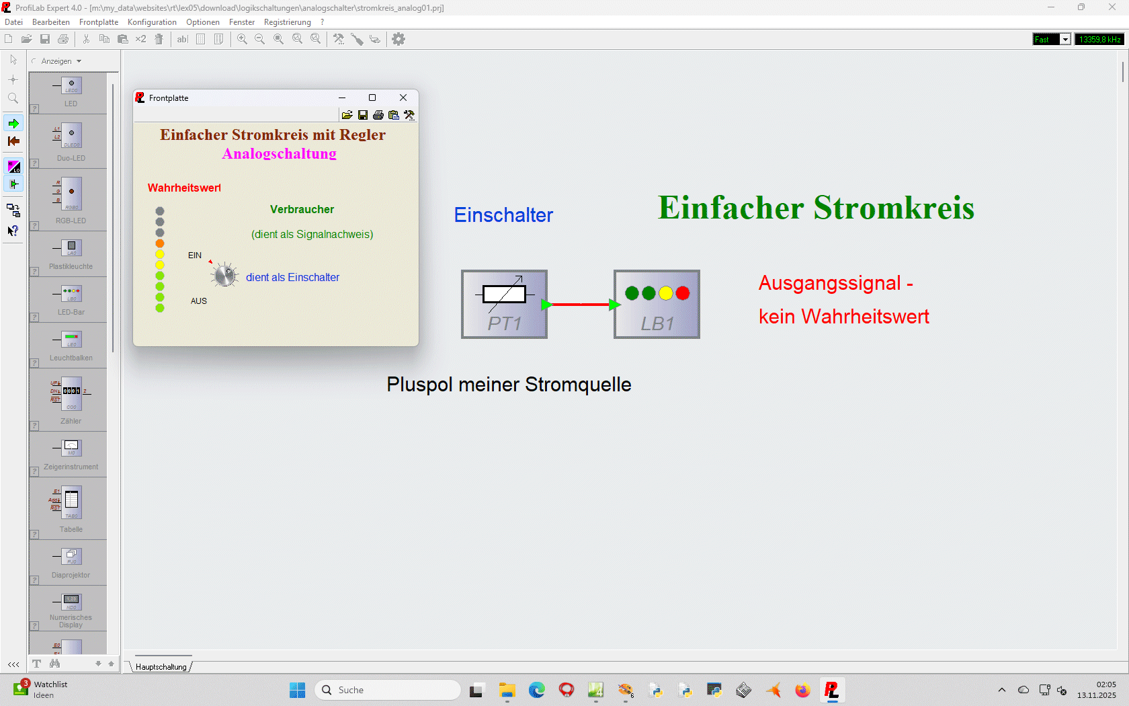1129x706 pixels.
Task: Toggle the HI/LO signal state display
Action: tap(13, 166)
